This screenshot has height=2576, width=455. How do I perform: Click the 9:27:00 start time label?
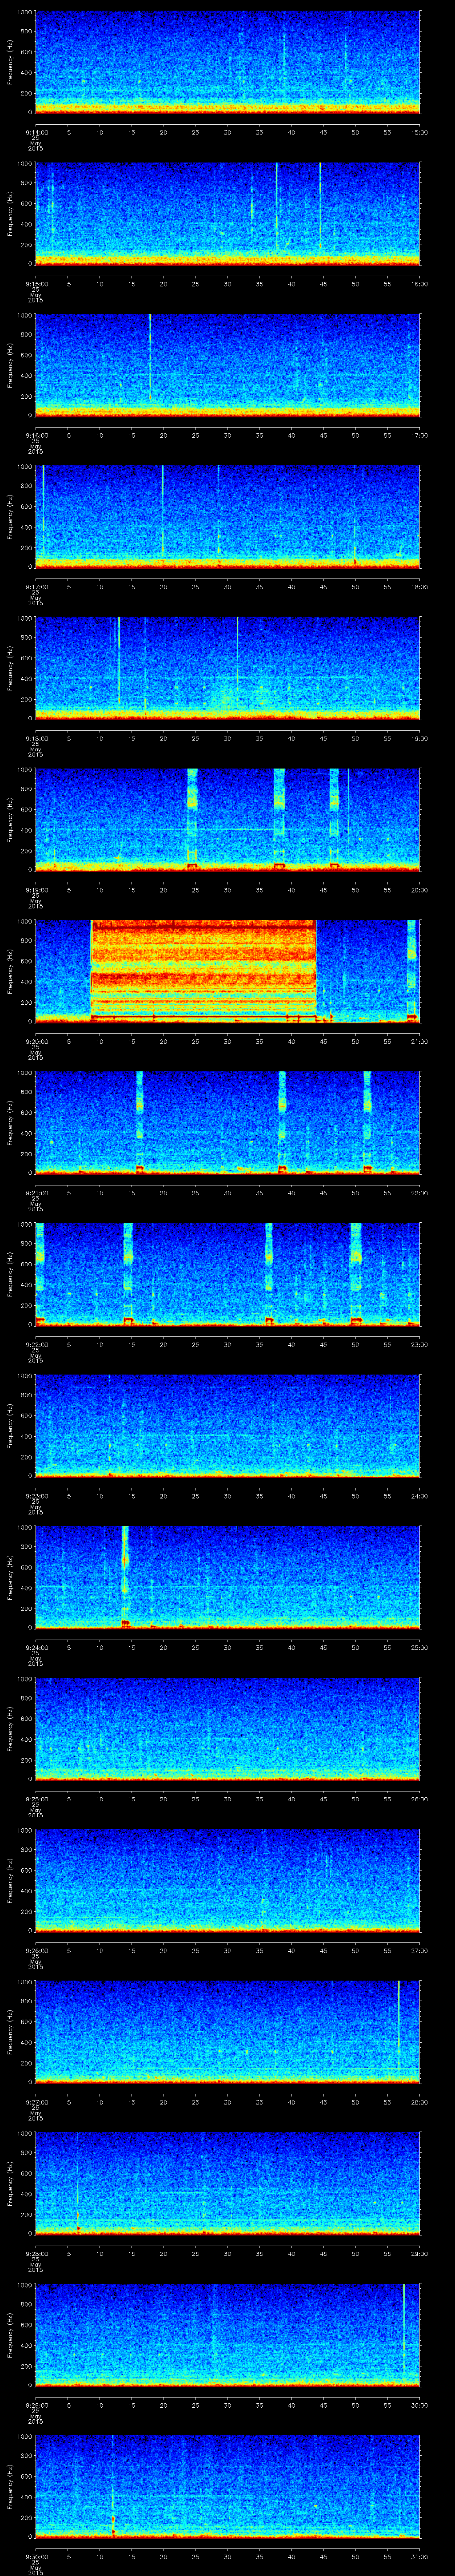pyautogui.click(x=36, y=2102)
